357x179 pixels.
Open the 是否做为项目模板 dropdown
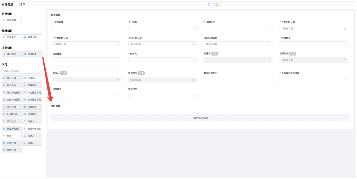tap(314, 79)
